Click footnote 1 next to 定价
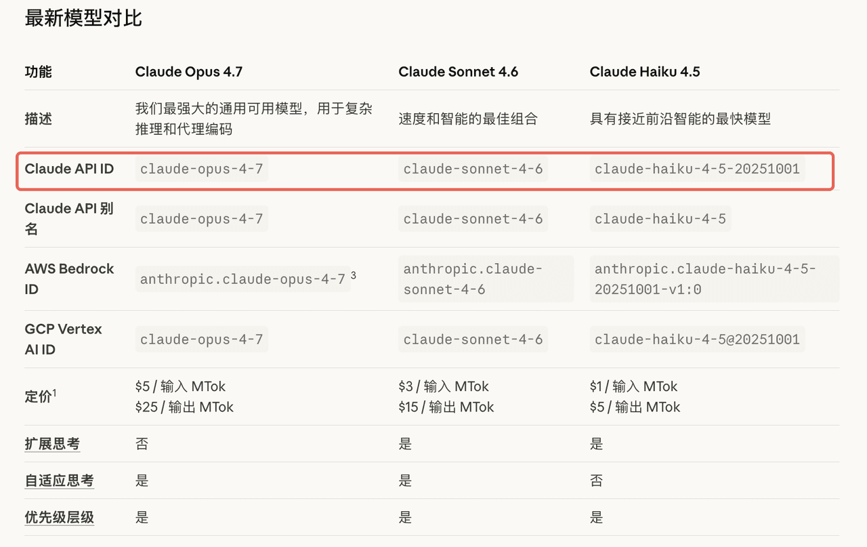 point(54,392)
